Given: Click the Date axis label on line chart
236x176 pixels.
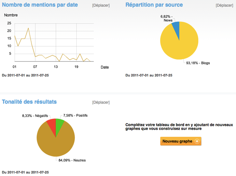Looking at the screenshot, I should 105,67.
